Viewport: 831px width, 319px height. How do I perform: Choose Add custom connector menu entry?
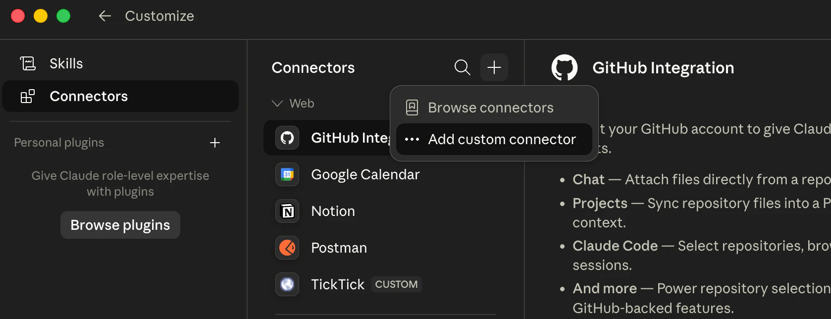point(494,139)
